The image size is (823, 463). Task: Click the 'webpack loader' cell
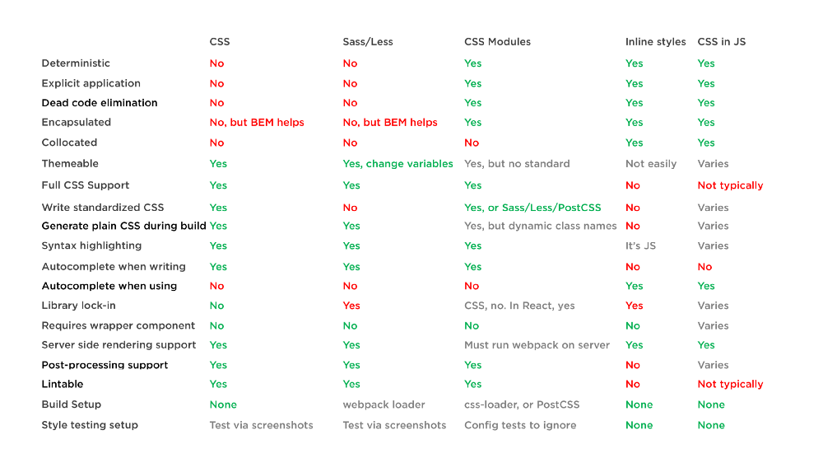(384, 405)
